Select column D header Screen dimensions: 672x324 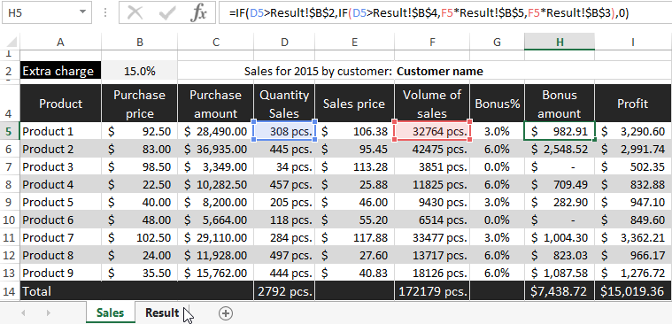coord(284,42)
